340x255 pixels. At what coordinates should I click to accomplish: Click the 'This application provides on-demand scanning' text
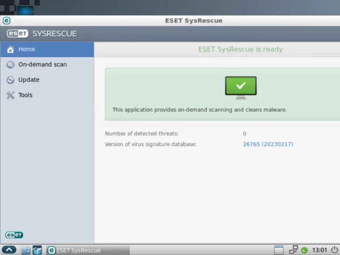[x=200, y=110]
